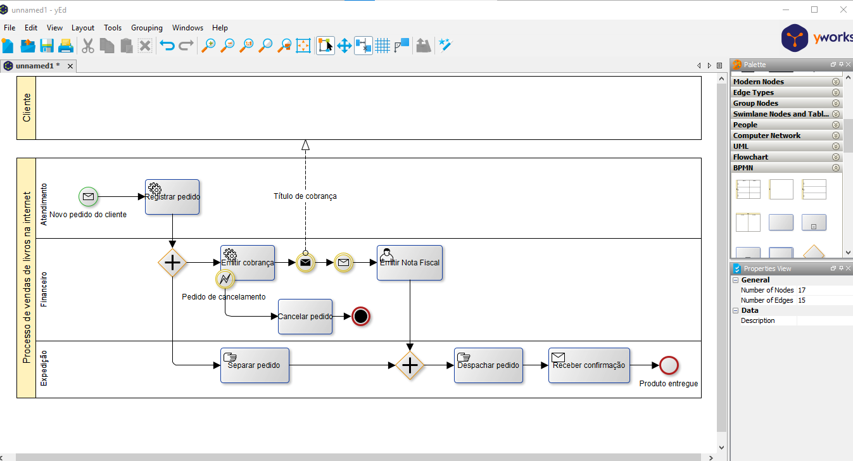Image resolution: width=853 pixels, height=461 pixels.
Task: Pick the gateway diamond shape in palette
Action: point(814,252)
